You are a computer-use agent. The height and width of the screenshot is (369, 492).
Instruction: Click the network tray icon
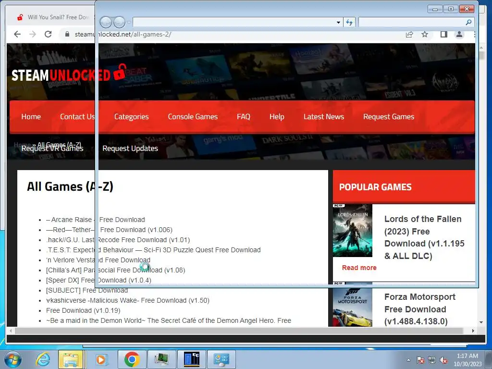(432, 360)
